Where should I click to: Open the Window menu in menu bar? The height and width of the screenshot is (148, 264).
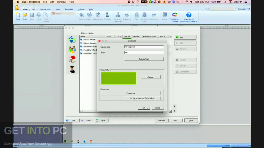tap(61, 2)
